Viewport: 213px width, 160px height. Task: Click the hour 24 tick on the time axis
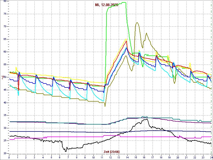[211, 157]
